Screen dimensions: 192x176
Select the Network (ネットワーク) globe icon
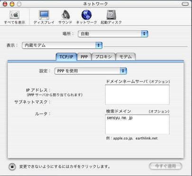tap(86, 15)
